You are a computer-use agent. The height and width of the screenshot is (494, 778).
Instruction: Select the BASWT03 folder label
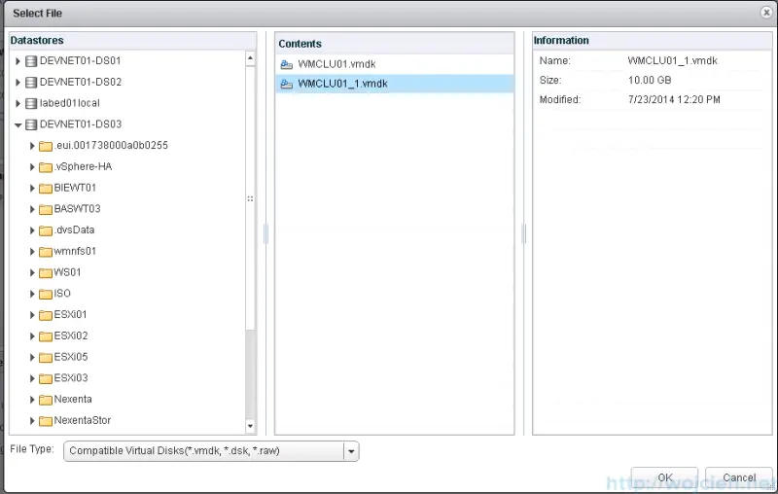pyautogui.click(x=77, y=209)
